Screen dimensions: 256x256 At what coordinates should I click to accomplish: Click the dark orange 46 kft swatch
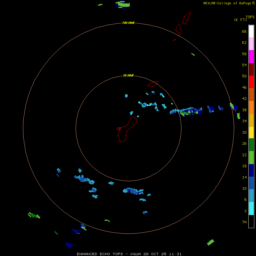[251, 94]
